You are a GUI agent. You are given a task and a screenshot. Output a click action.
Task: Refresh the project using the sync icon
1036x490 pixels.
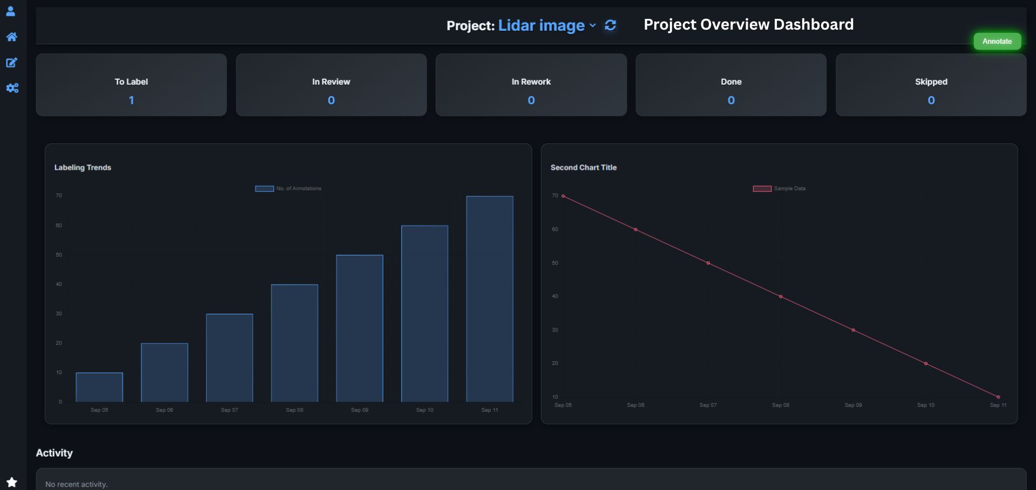click(x=610, y=25)
